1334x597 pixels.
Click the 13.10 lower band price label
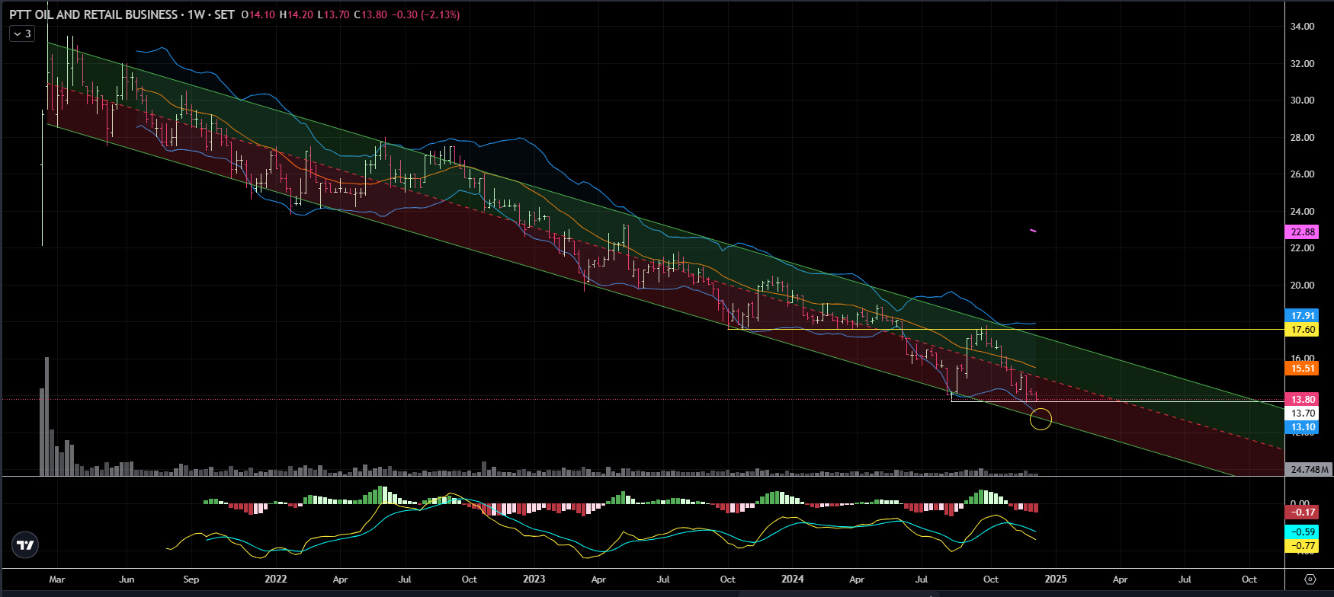click(x=1302, y=427)
